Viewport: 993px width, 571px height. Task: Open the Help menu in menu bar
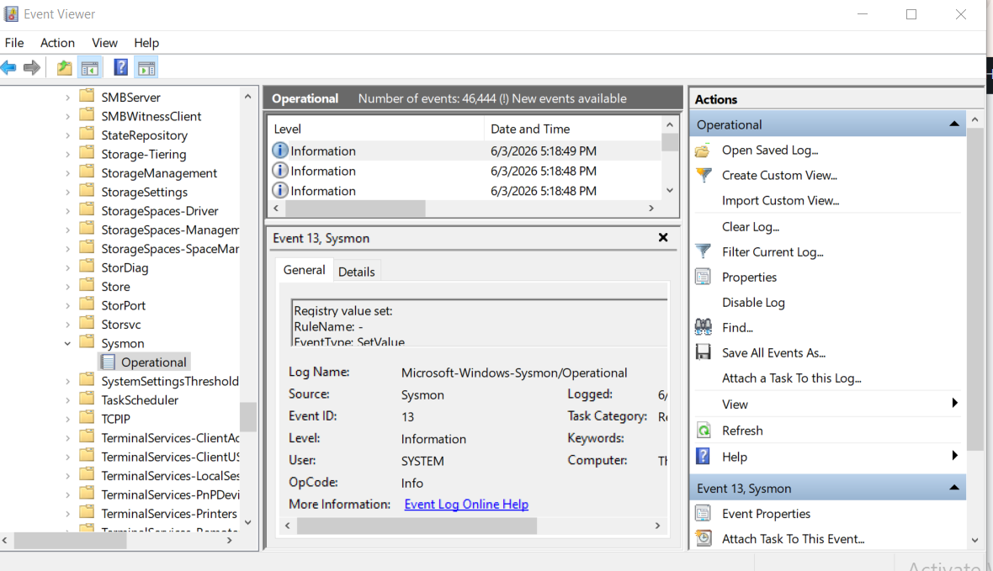146,42
